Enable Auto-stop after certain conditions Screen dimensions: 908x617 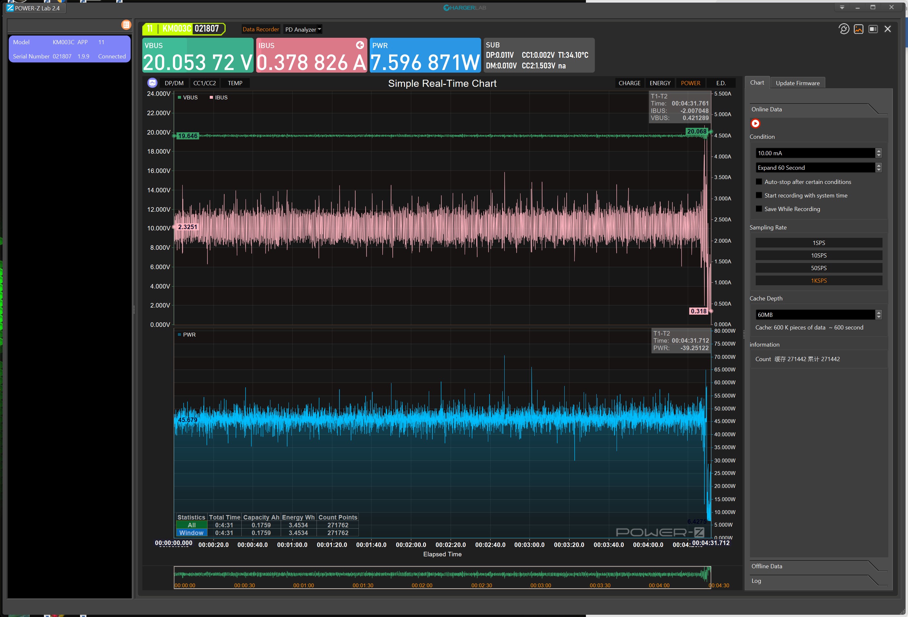[x=759, y=182]
